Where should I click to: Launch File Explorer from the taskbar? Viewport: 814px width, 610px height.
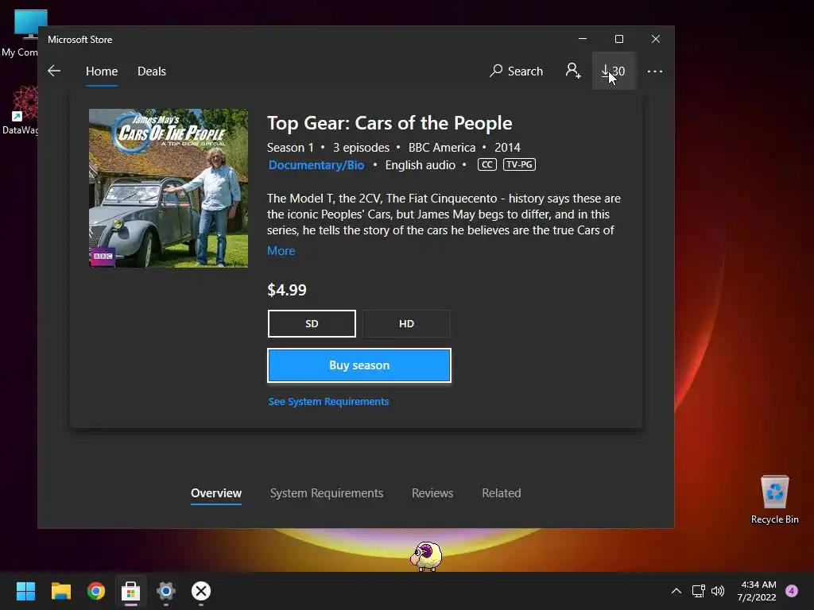60,591
